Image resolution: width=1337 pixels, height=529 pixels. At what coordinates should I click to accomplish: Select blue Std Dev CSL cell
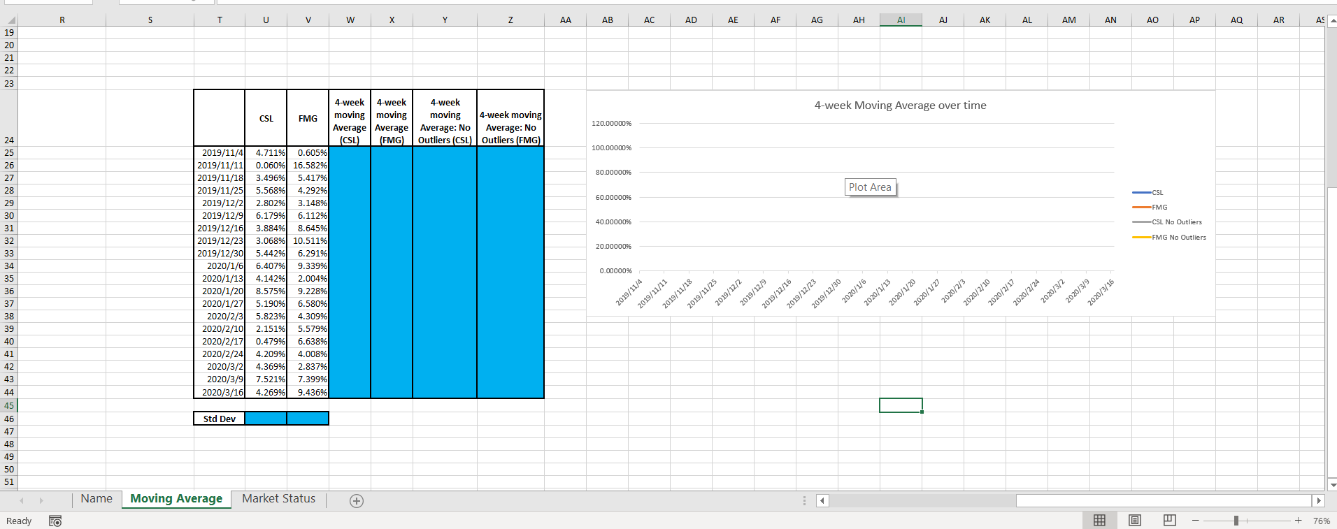point(266,419)
